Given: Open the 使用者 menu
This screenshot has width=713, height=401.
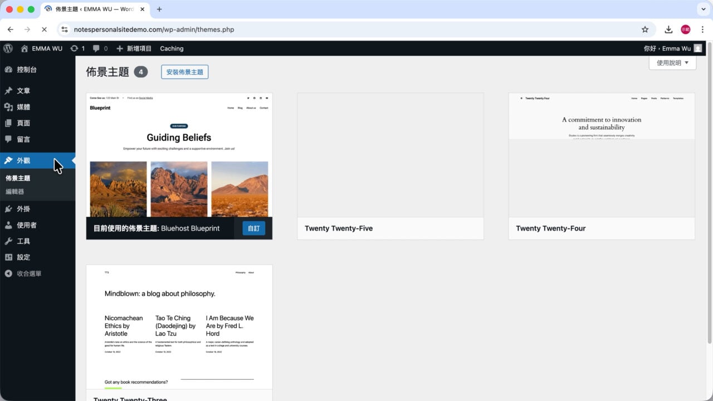Looking at the screenshot, I should pos(37,225).
